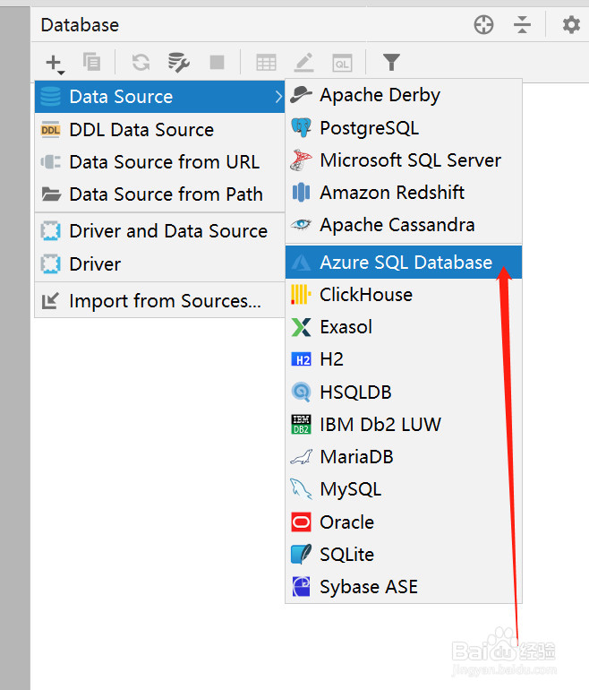Select Microsoft SQL Server data source
The width and height of the screenshot is (589, 690).
coord(404,160)
